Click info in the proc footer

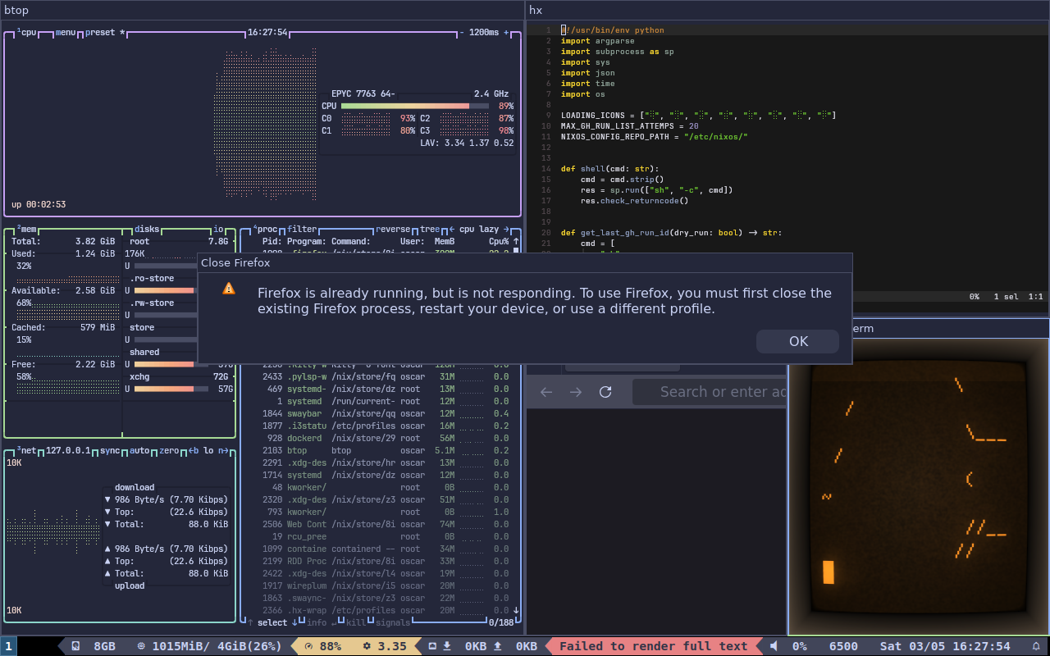[x=316, y=623]
